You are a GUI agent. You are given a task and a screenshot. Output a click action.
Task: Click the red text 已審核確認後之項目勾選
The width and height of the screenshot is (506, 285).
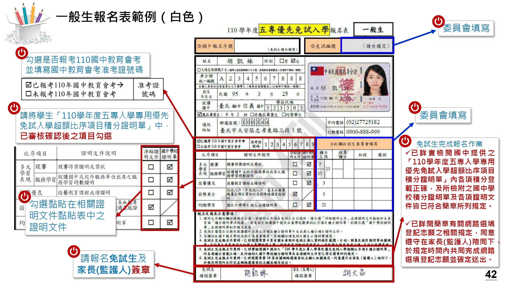[66, 136]
